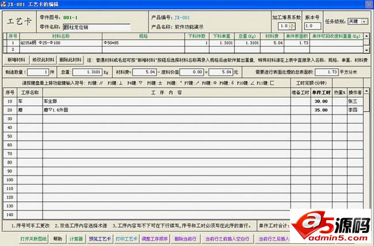Click the 准备工时 column header

coord(300,92)
